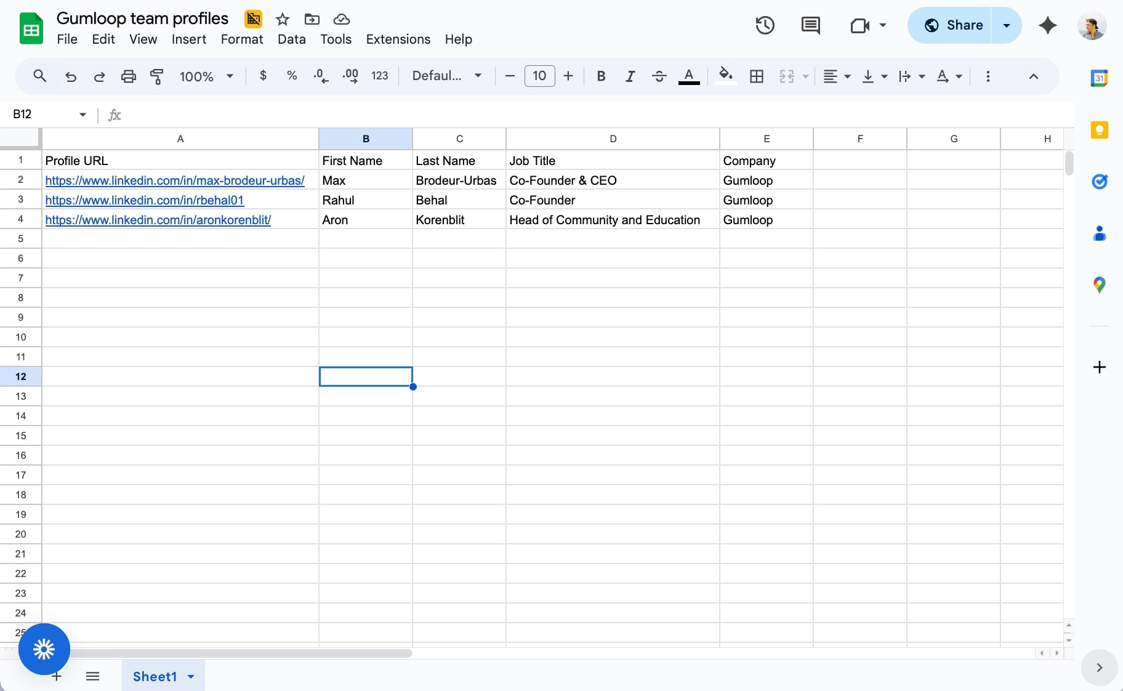Open the text color picker
This screenshot has height=691, width=1123.
coord(688,76)
